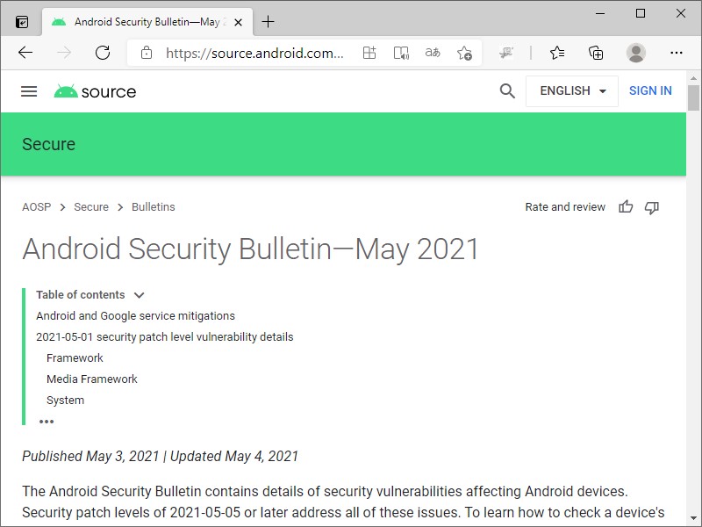Open the ENGLISH language dropdown
The image size is (702, 527).
(x=572, y=91)
